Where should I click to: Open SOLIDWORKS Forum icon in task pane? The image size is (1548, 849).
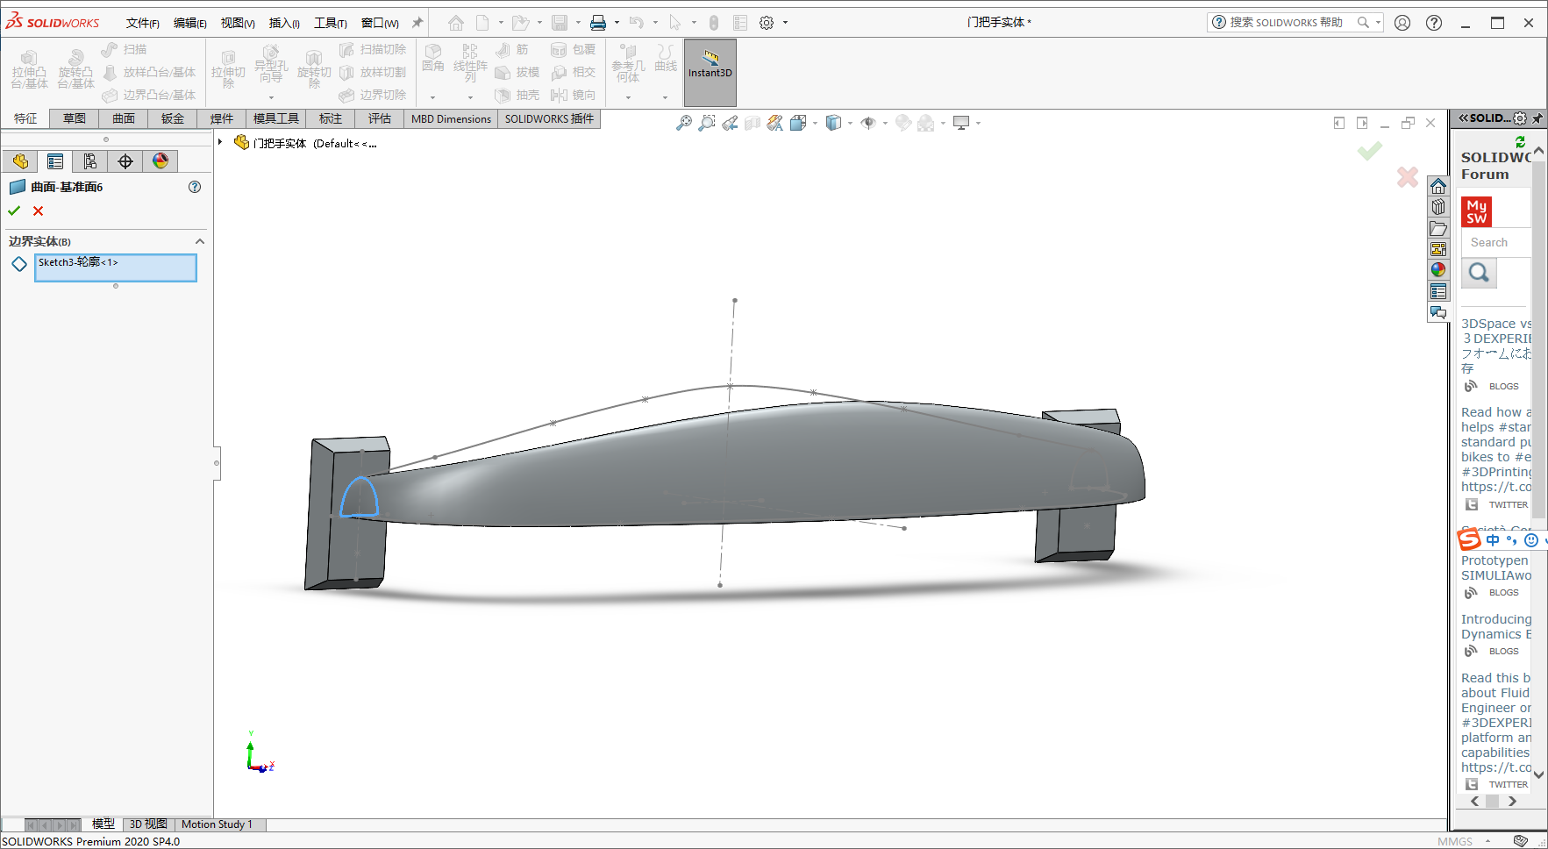click(x=1438, y=312)
